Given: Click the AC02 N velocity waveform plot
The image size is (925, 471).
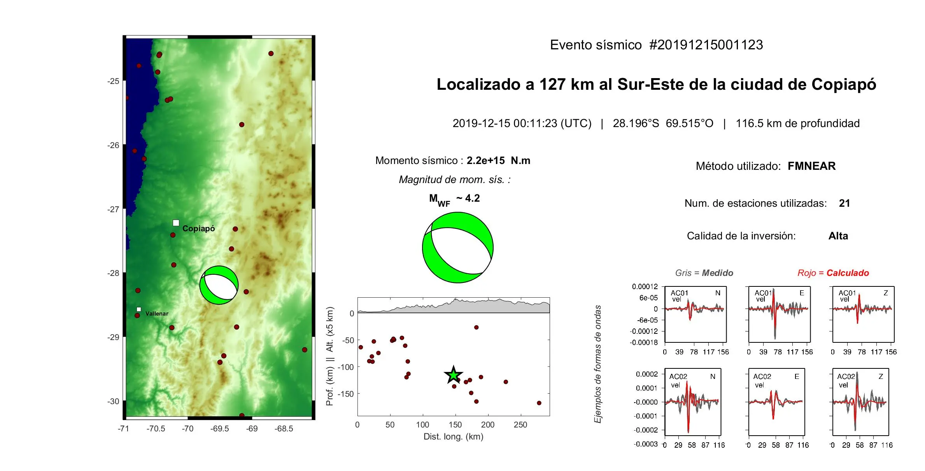Looking at the screenshot, I should point(693,402).
